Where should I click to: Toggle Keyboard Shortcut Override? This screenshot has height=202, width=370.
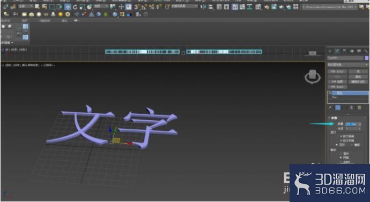(x=129, y=7)
